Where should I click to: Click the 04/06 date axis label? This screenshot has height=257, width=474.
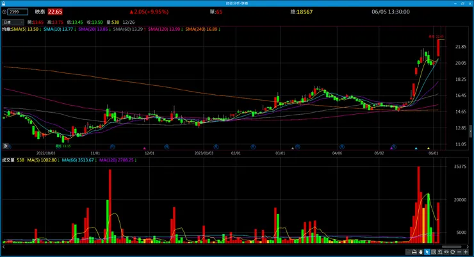pos(337,153)
